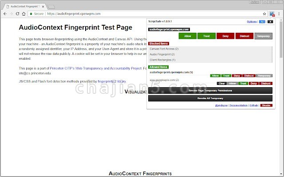This screenshot has width=284, height=177.
Task: Click small Trust in audiofingerprint.openwpm.com (5) row
Action: pos(226,76)
